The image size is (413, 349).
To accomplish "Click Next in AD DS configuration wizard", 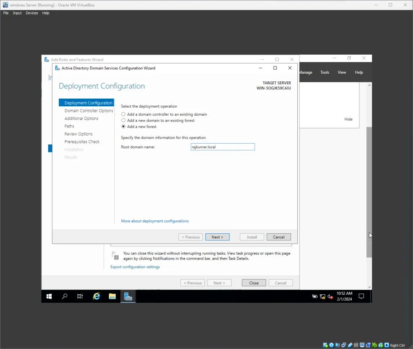I will [x=217, y=237].
